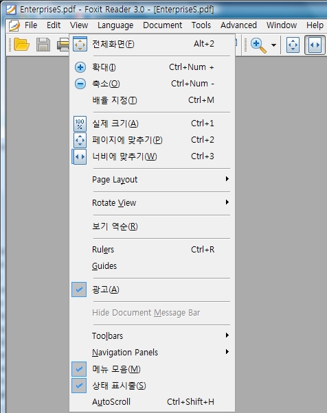Click the Fit Width toolbar icon
This screenshot has height=413, width=327.
315,45
